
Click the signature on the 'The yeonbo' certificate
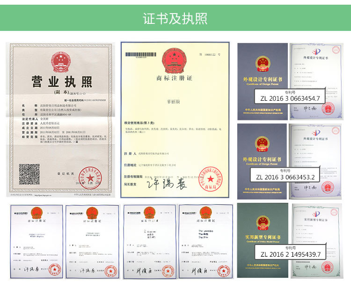(199, 271)
